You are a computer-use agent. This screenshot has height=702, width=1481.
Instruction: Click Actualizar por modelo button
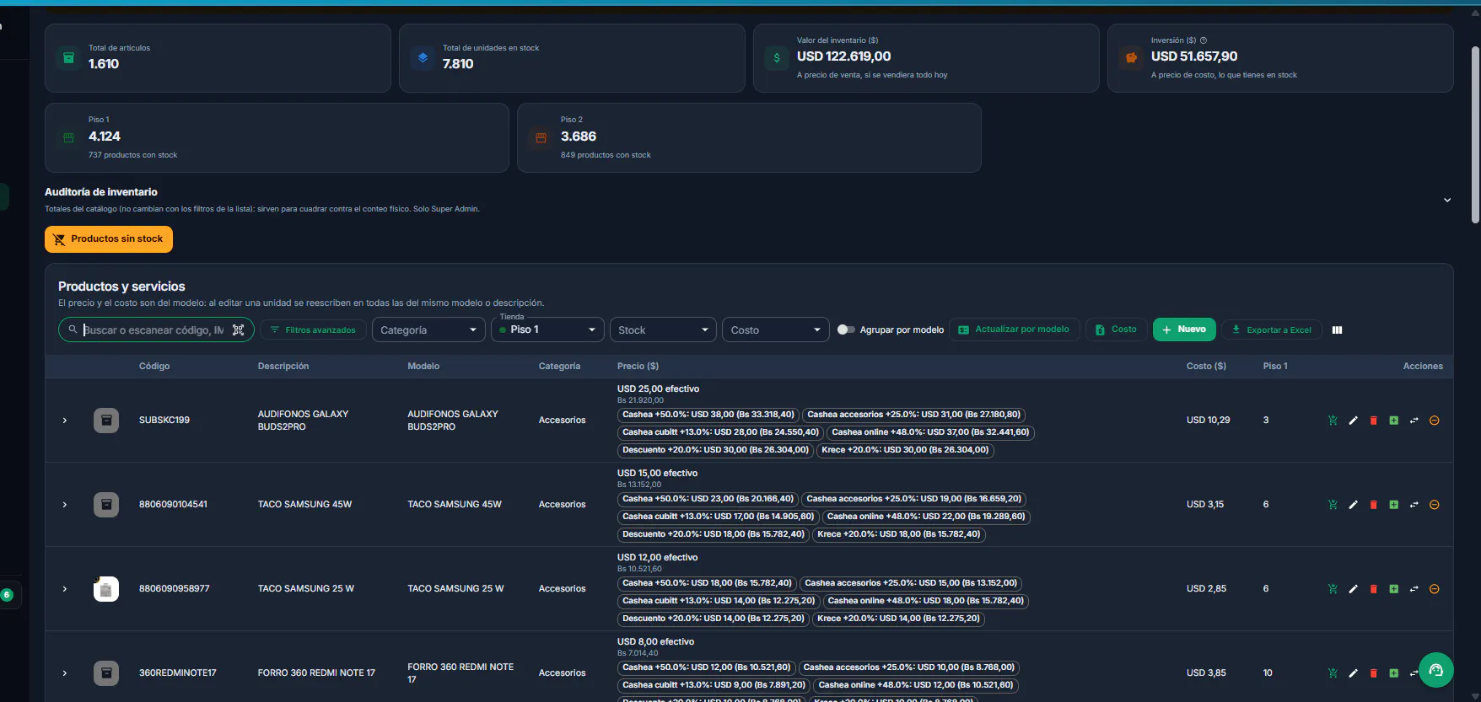[1014, 330]
